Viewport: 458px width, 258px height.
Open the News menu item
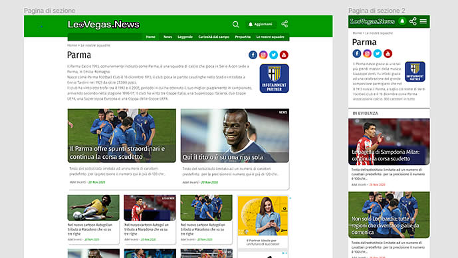click(x=168, y=37)
